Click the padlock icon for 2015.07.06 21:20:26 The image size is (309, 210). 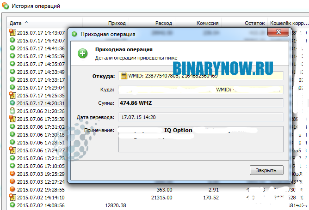[12, 111]
